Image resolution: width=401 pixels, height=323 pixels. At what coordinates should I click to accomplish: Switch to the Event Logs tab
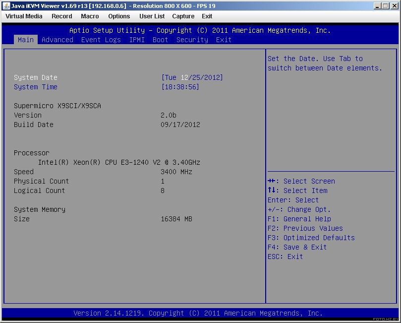tap(101, 40)
